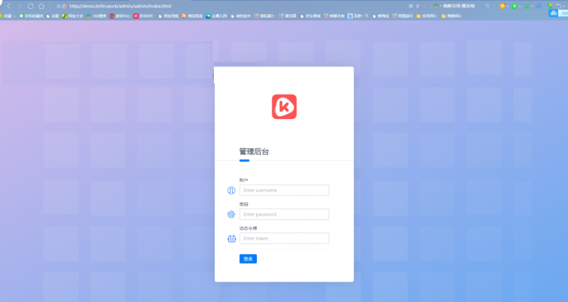The width and height of the screenshot is (568, 302).
Task: Click the robot icon beside token field
Action: click(232, 239)
